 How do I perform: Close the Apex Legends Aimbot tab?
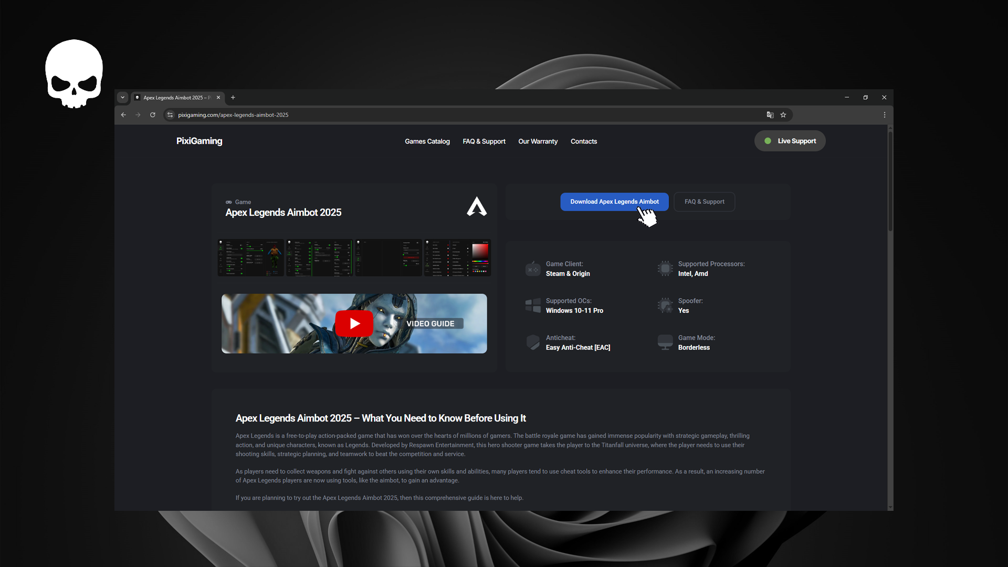pos(218,98)
